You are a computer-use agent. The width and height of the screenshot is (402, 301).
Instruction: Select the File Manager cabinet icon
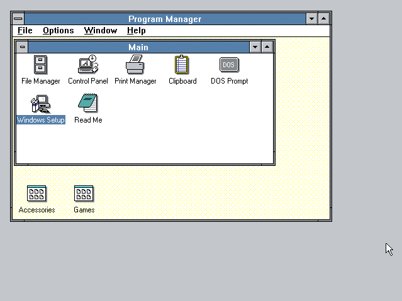(x=40, y=65)
